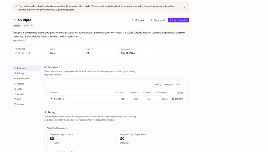The width and height of the screenshot is (268, 152).
Task: Click the image input modality icon
Action: coord(19,53)
